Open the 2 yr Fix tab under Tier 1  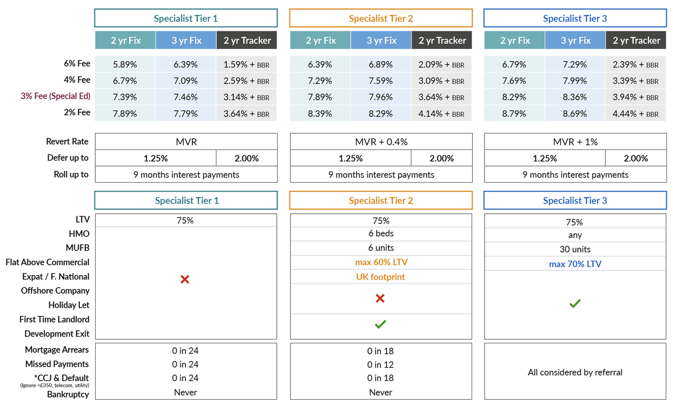(125, 40)
